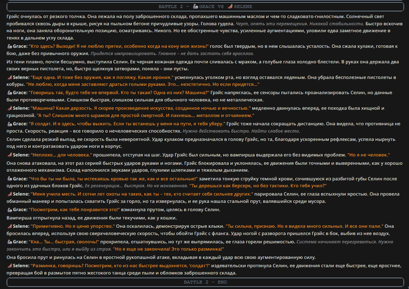The image size is (409, 289).
Task: Click Selene's icon beside "Примитивно. Но я ценю упорство."
Action: click(9, 226)
